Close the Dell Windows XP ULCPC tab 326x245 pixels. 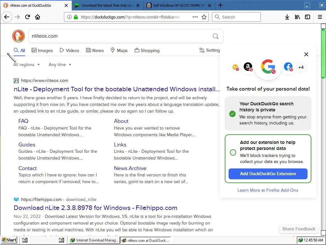point(209,5)
